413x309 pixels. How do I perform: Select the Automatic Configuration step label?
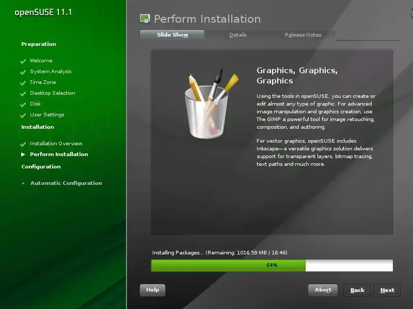tap(66, 183)
